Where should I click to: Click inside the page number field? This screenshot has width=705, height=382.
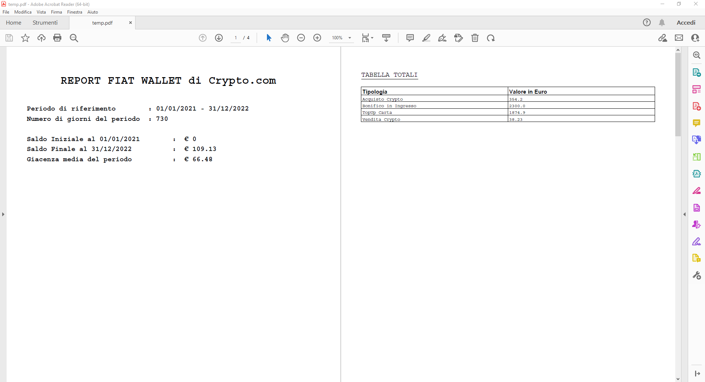[x=235, y=38]
